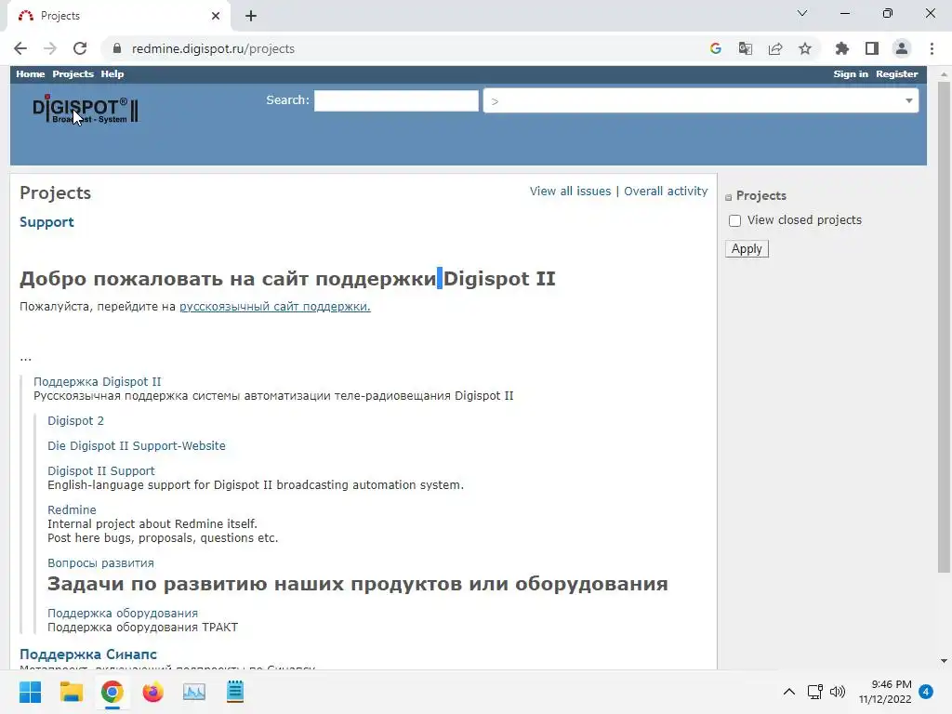Click the page vertical scrollbar thumb

pyautogui.click(x=944, y=327)
